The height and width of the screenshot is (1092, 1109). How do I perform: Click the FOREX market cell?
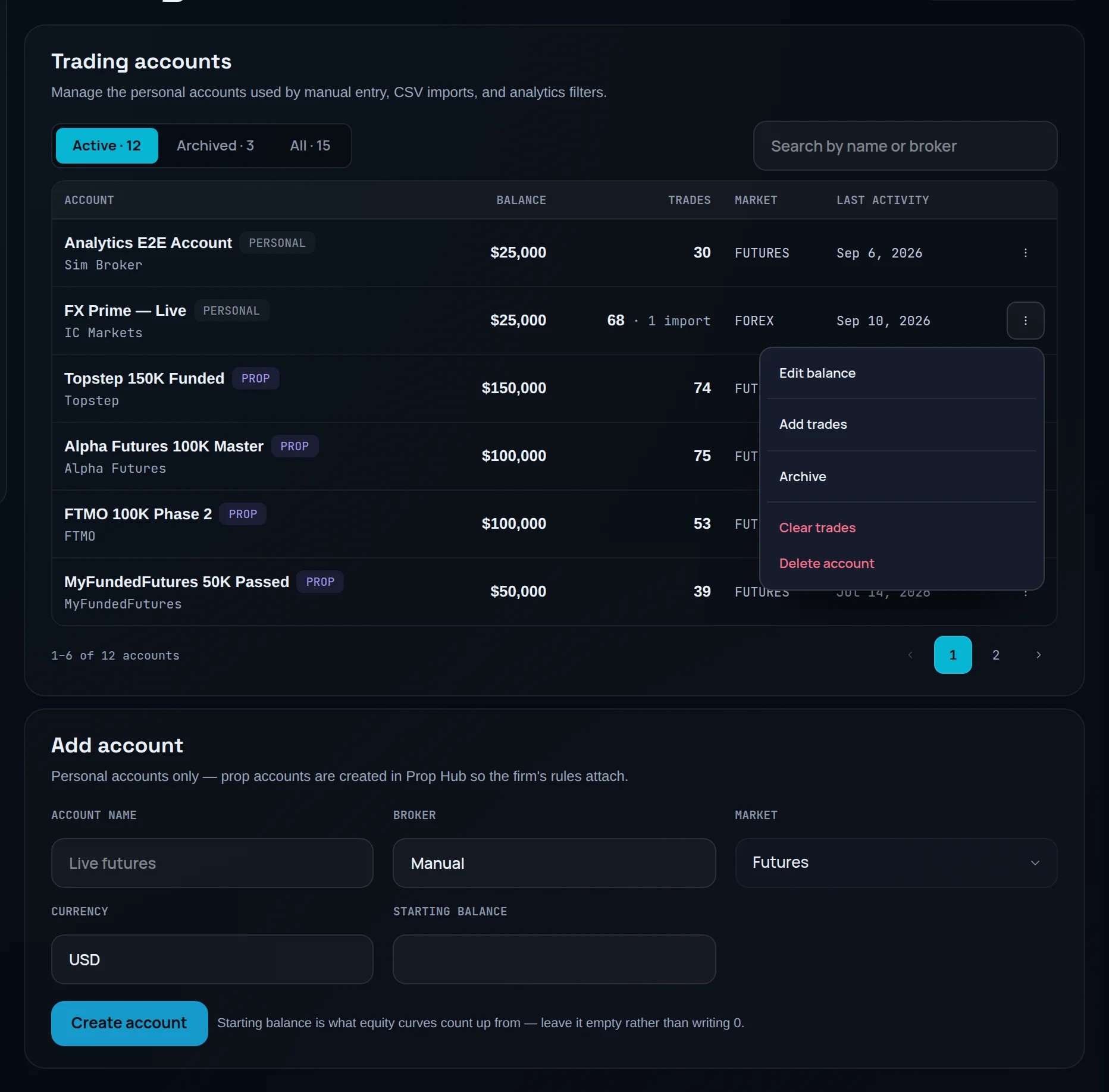pyautogui.click(x=754, y=321)
